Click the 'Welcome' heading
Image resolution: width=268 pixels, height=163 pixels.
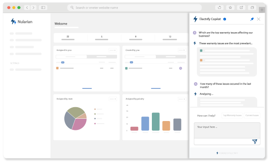tap(61, 24)
